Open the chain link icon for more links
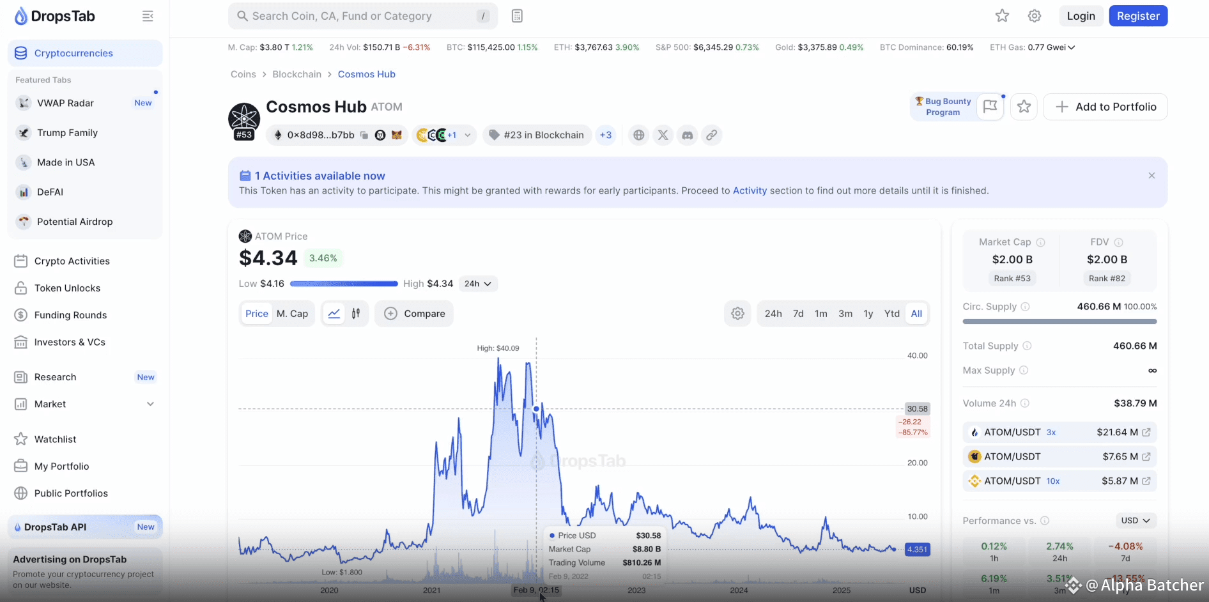The image size is (1209, 602). (x=711, y=135)
